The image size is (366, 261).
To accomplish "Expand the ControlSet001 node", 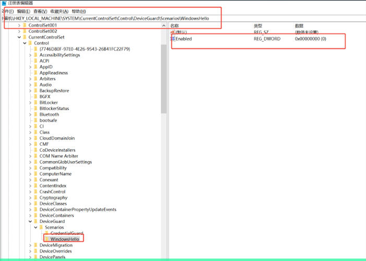I will click(19, 25).
